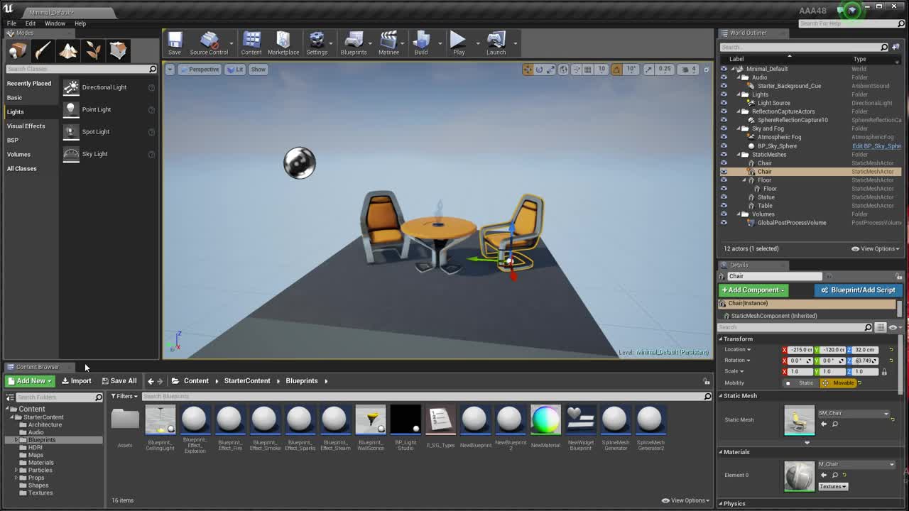Screen dimensions: 909x511
Task: Select the Landscape mode icon
Action: (x=68, y=50)
